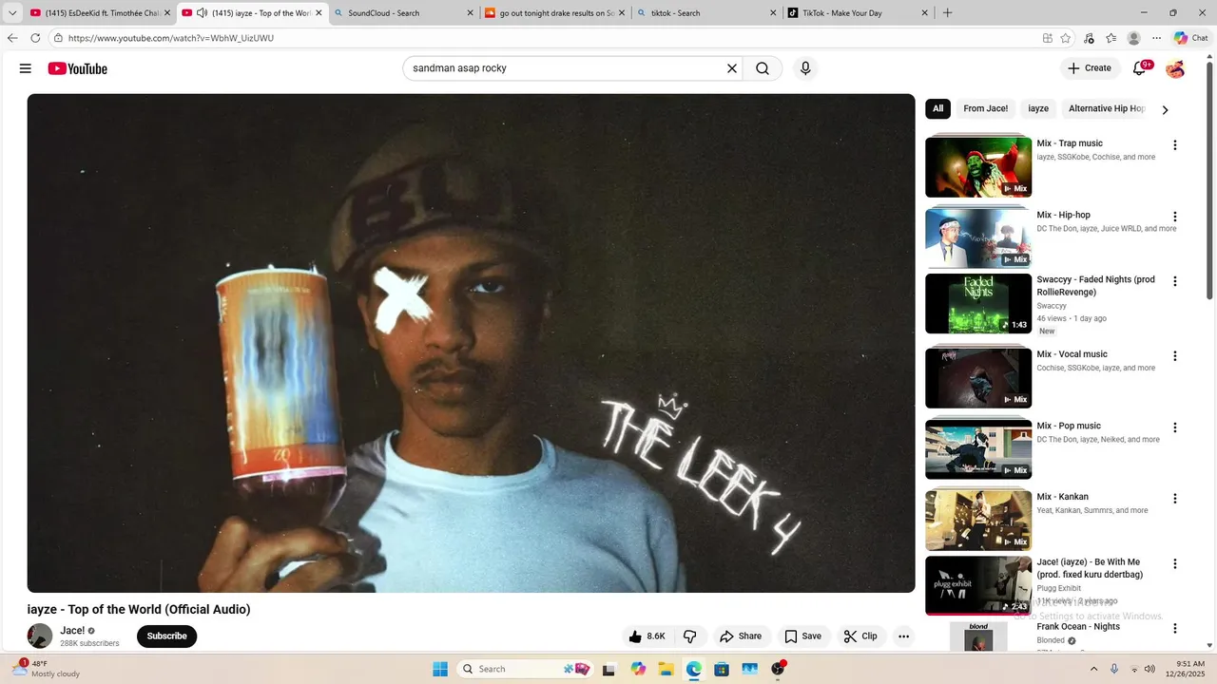Viewport: 1217px width, 684px height.
Task: Open the Jace! channel name link
Action: (72, 631)
